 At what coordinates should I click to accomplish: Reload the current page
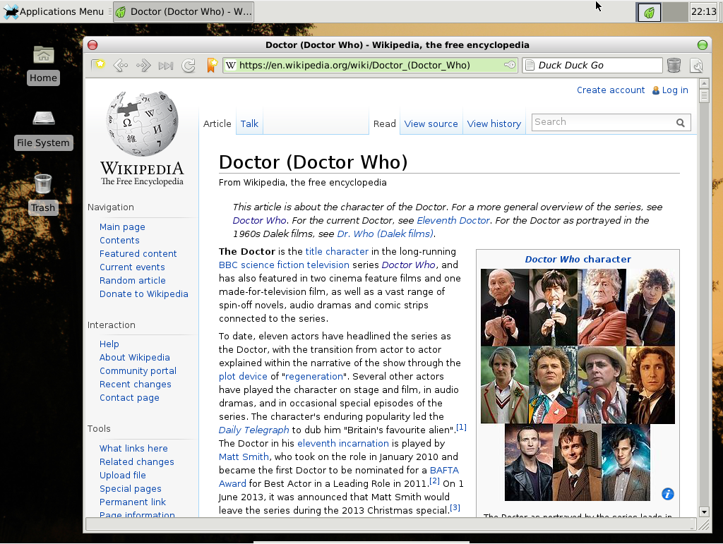tap(189, 66)
